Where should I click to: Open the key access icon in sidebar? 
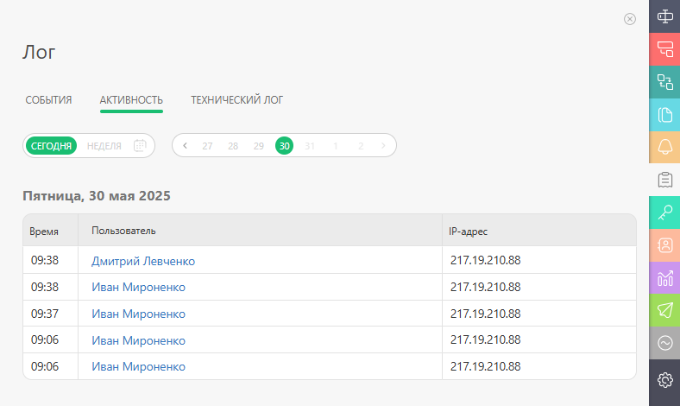(x=664, y=213)
